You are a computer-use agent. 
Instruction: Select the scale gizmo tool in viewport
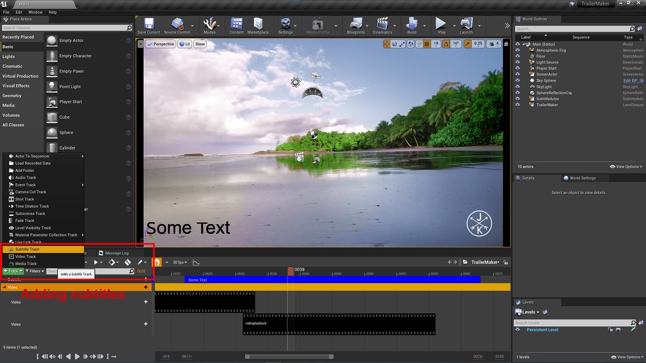(402, 44)
